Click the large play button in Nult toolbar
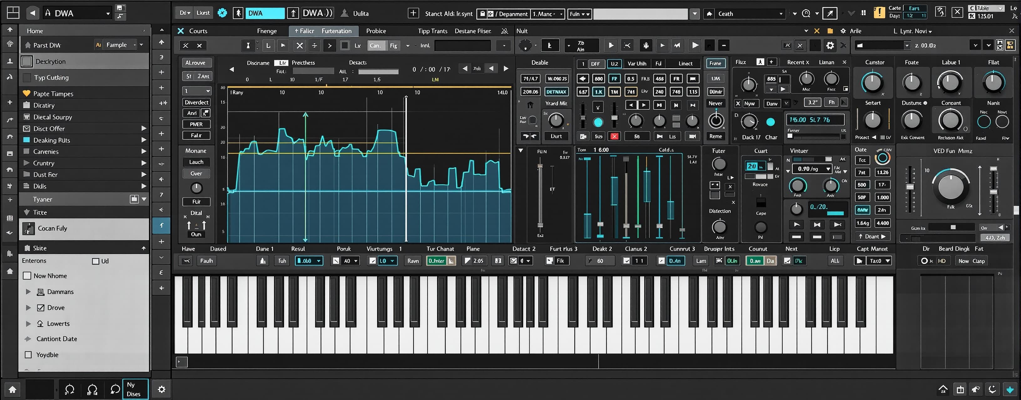The image size is (1021, 400). 695,46
